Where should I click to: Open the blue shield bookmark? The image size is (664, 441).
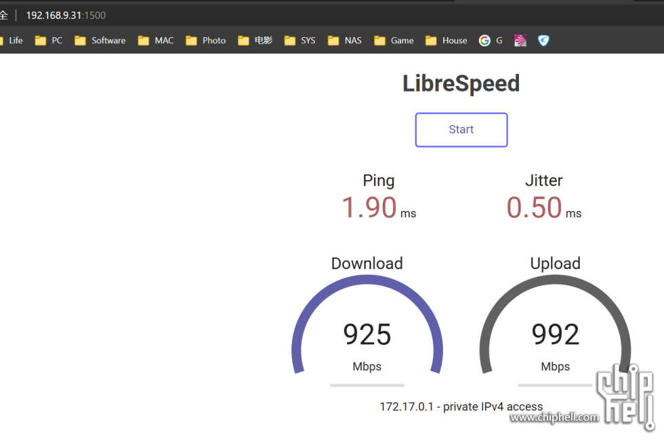pos(543,41)
